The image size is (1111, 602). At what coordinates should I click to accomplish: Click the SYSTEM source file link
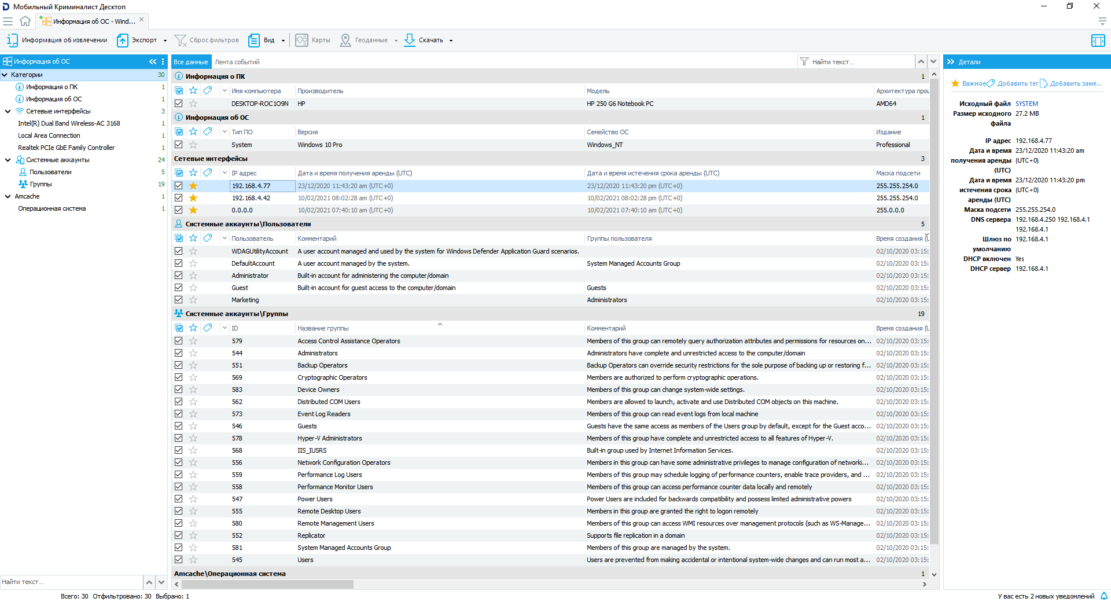pos(1027,104)
